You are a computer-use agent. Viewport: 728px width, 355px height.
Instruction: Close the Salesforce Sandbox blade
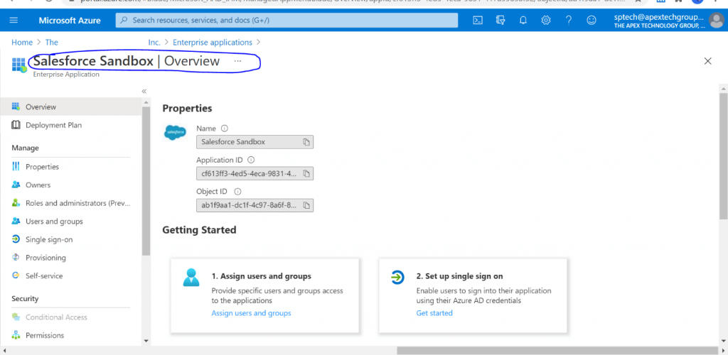(x=707, y=61)
